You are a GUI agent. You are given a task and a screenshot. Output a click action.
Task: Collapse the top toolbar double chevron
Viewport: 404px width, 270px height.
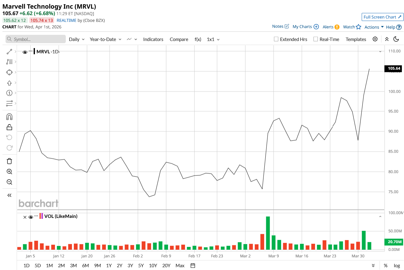coord(387,39)
